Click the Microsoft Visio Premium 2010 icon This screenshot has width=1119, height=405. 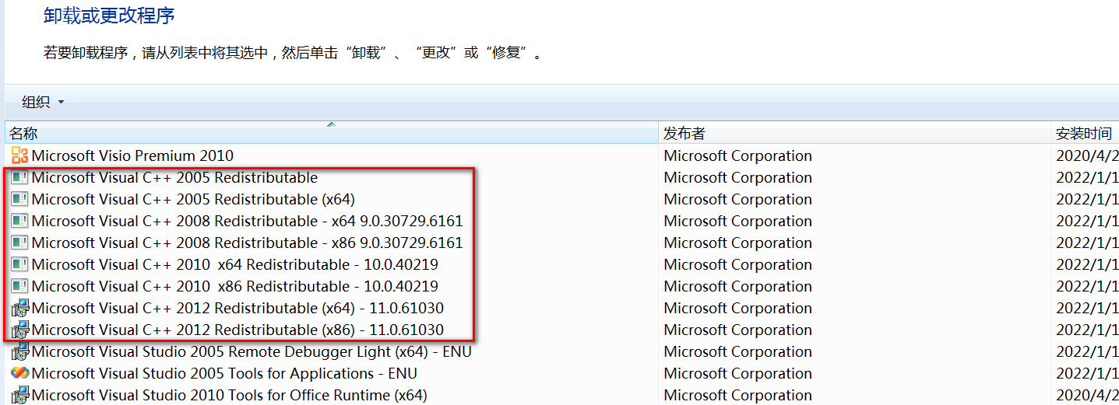19,155
